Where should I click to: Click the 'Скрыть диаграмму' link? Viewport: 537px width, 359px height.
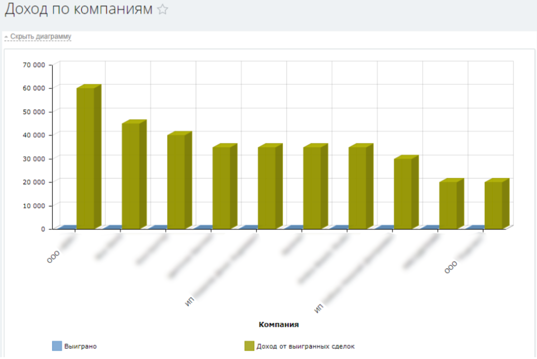[x=40, y=36]
